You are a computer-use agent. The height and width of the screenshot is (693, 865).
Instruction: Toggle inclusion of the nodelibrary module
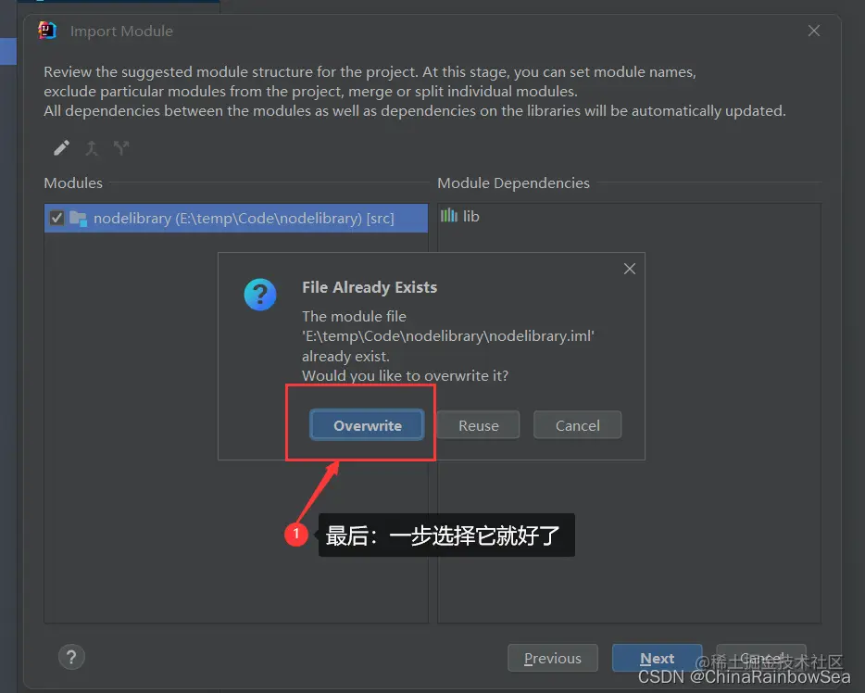tap(55, 217)
